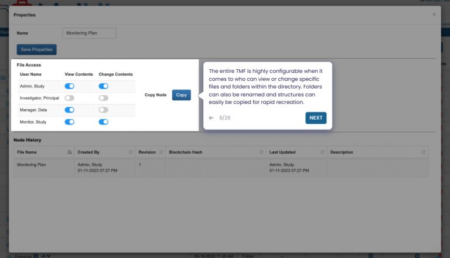
Task: Enable Change Contents for Manager, Data
Action: tap(104, 110)
